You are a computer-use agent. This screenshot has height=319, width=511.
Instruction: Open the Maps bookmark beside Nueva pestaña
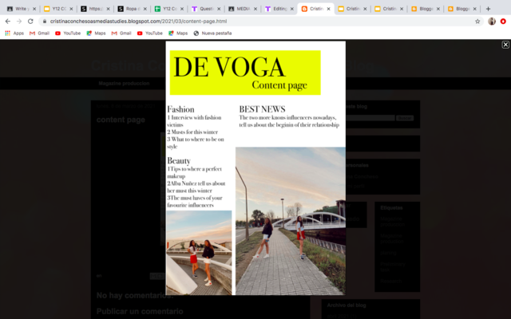pos(178,33)
